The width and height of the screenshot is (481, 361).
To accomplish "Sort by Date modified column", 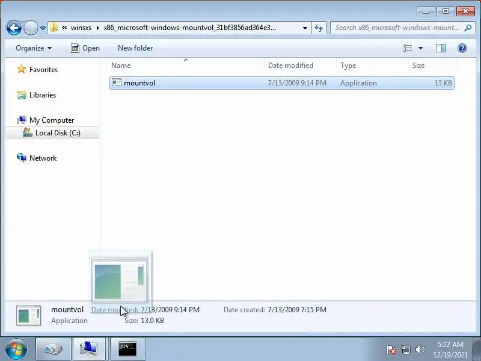I will [290, 66].
